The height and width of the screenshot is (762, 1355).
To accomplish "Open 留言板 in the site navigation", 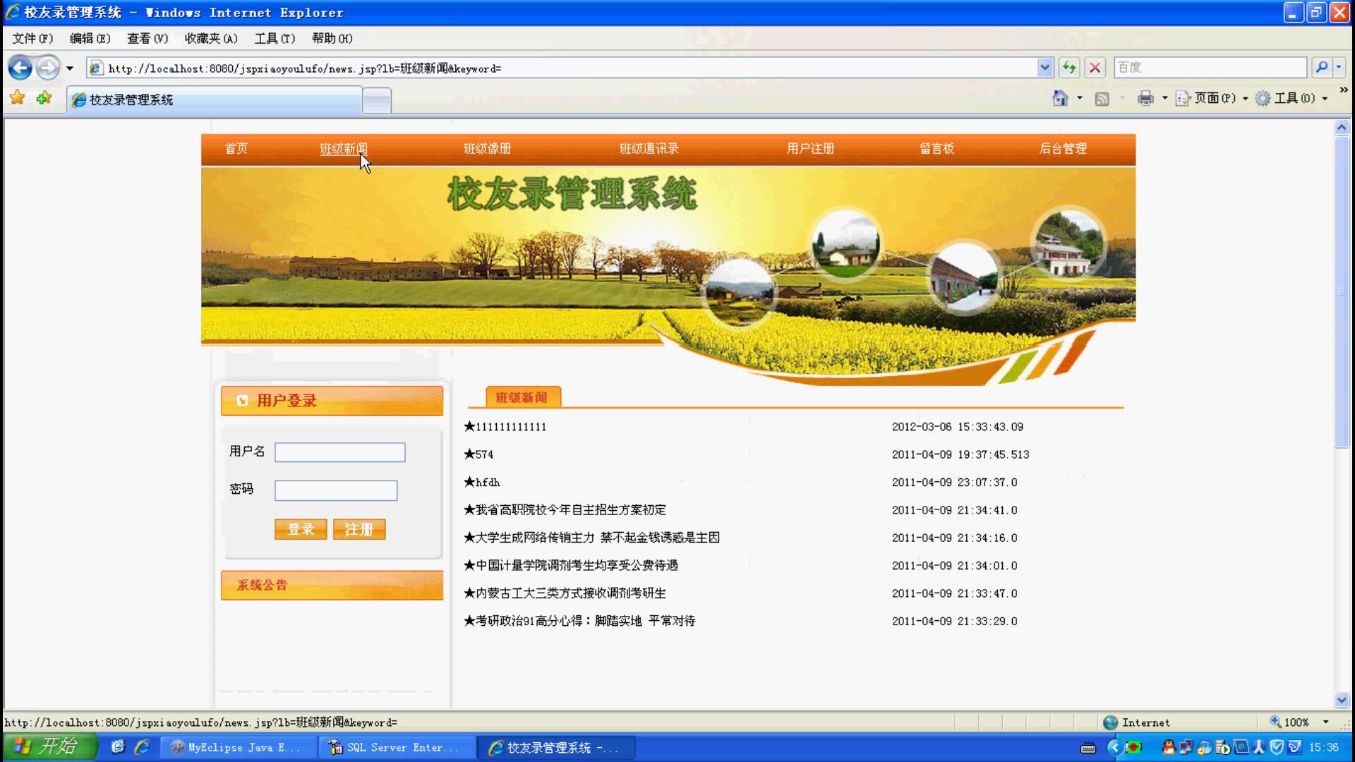I will point(937,149).
